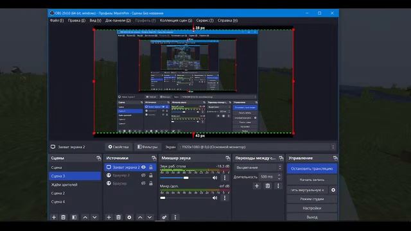The image size is (411, 231).
Task: Undock the Микшер звука panel
Action: tap(227, 158)
